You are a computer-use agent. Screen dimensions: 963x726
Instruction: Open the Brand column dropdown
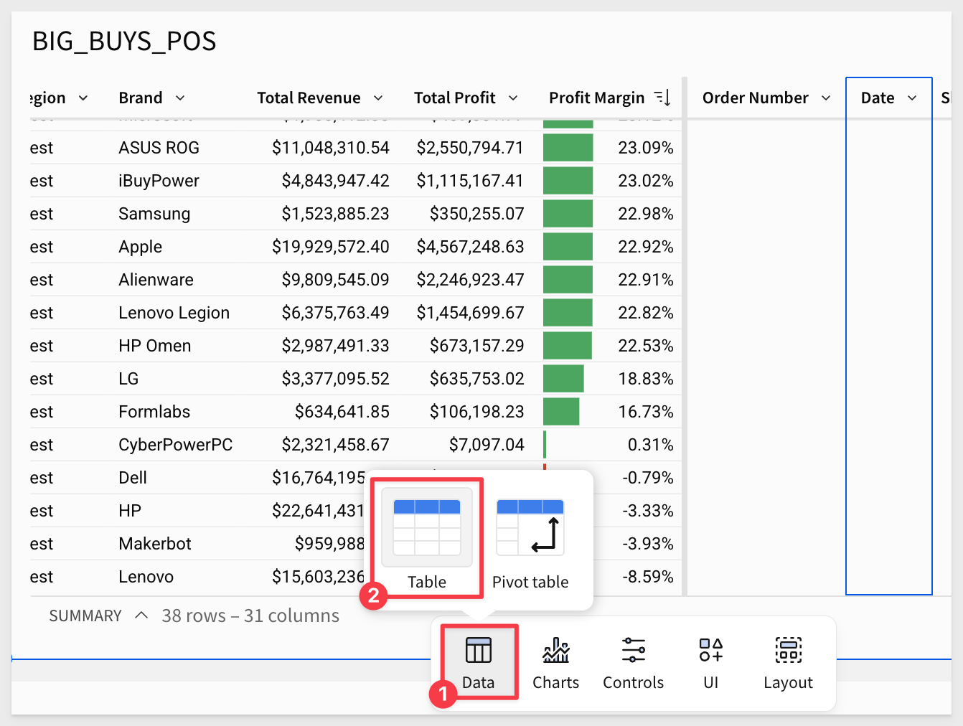[x=180, y=98]
